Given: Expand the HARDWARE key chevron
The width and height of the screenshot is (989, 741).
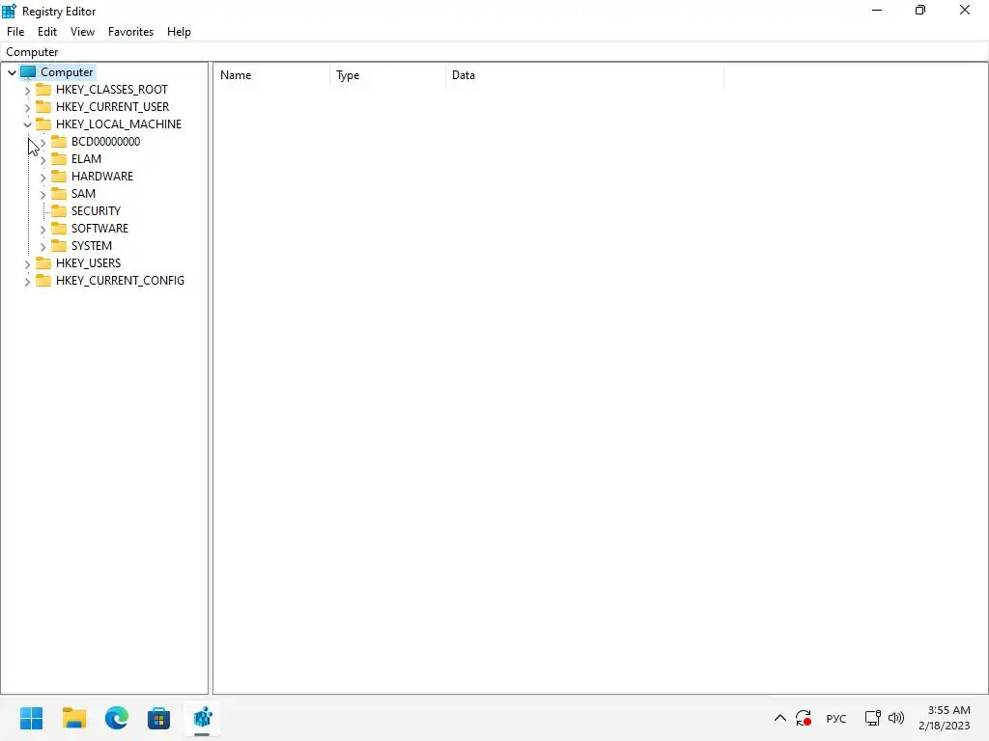Looking at the screenshot, I should 42,178.
